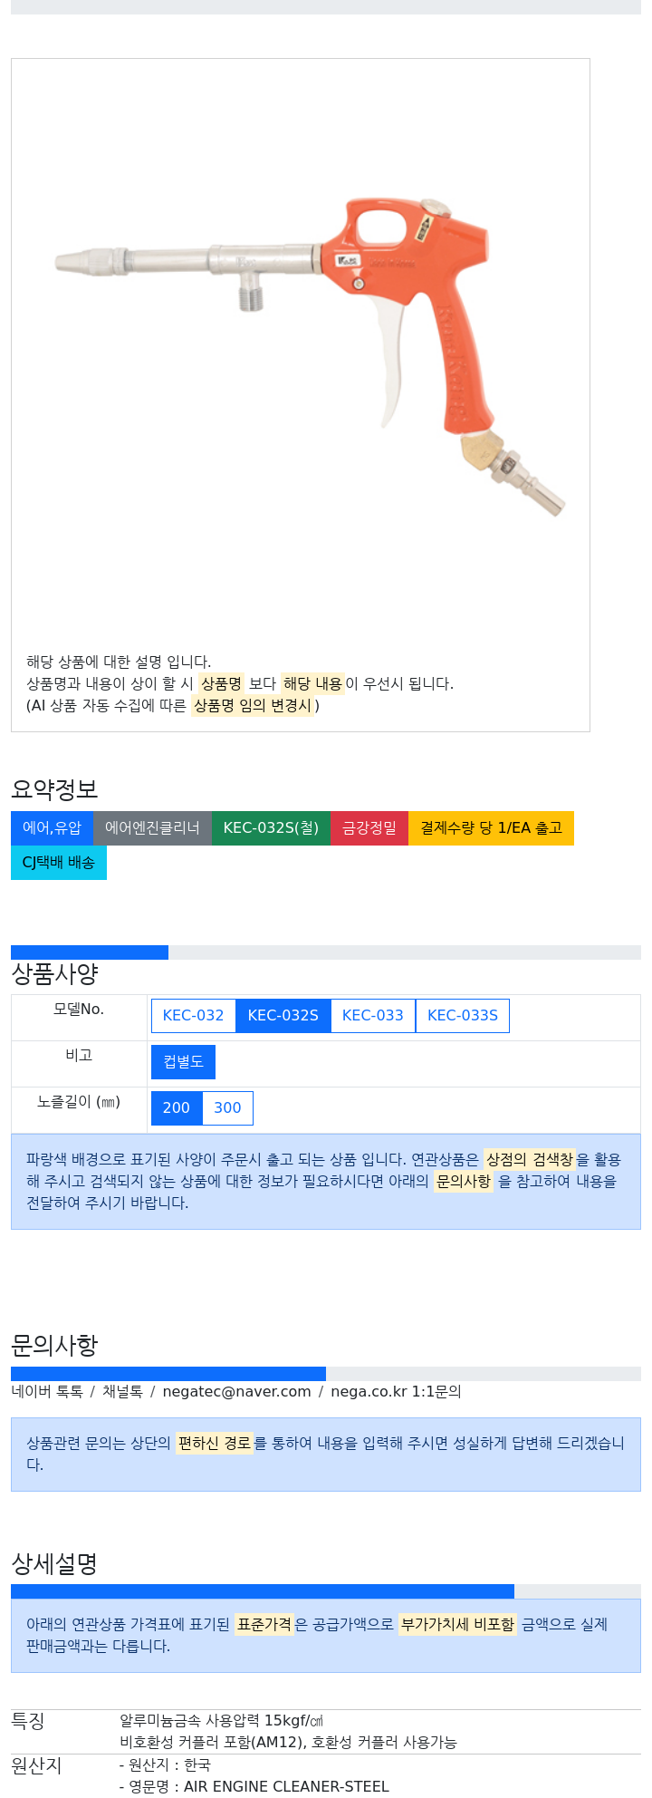Click the highlighted 문의사항 text in notice

pos(464,1181)
